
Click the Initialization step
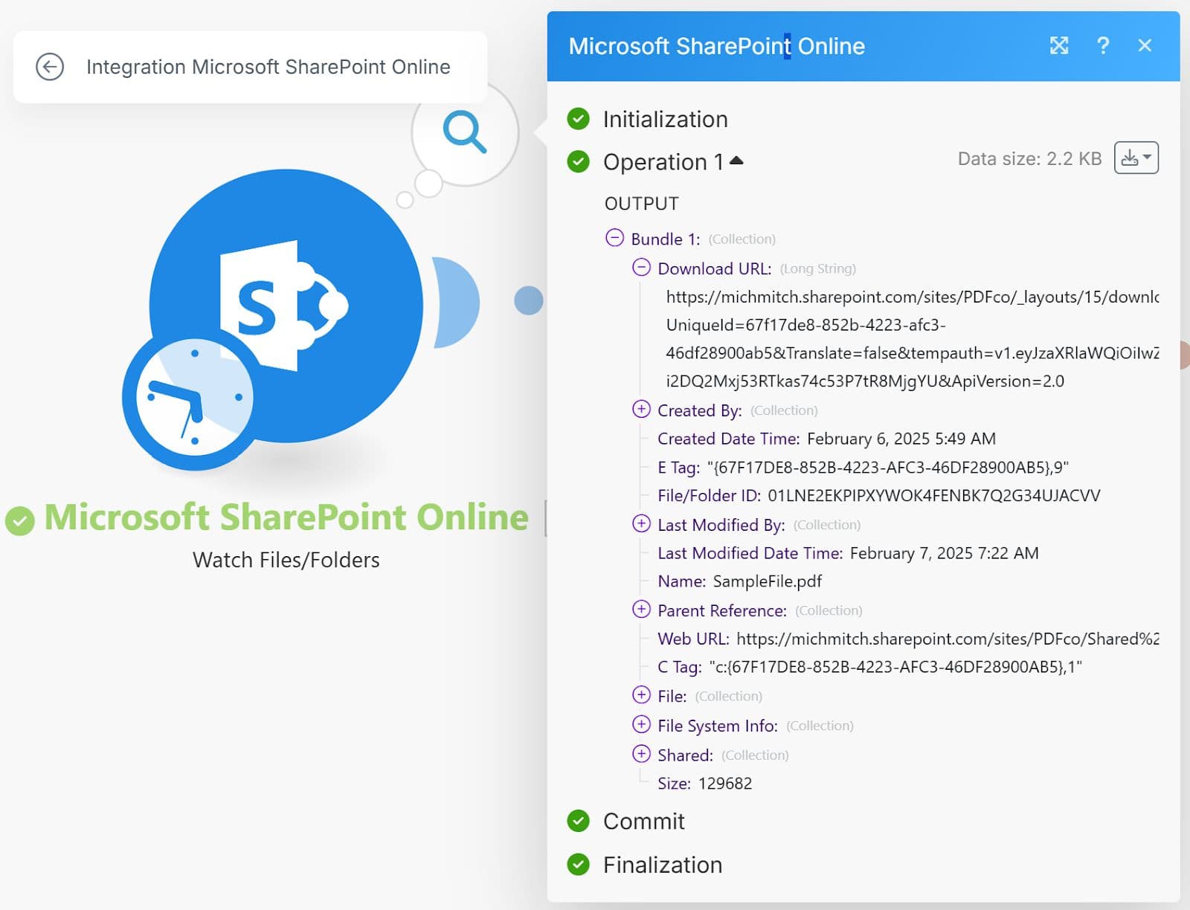coord(665,119)
